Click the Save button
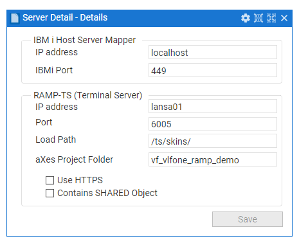299x243 pixels. click(x=248, y=219)
